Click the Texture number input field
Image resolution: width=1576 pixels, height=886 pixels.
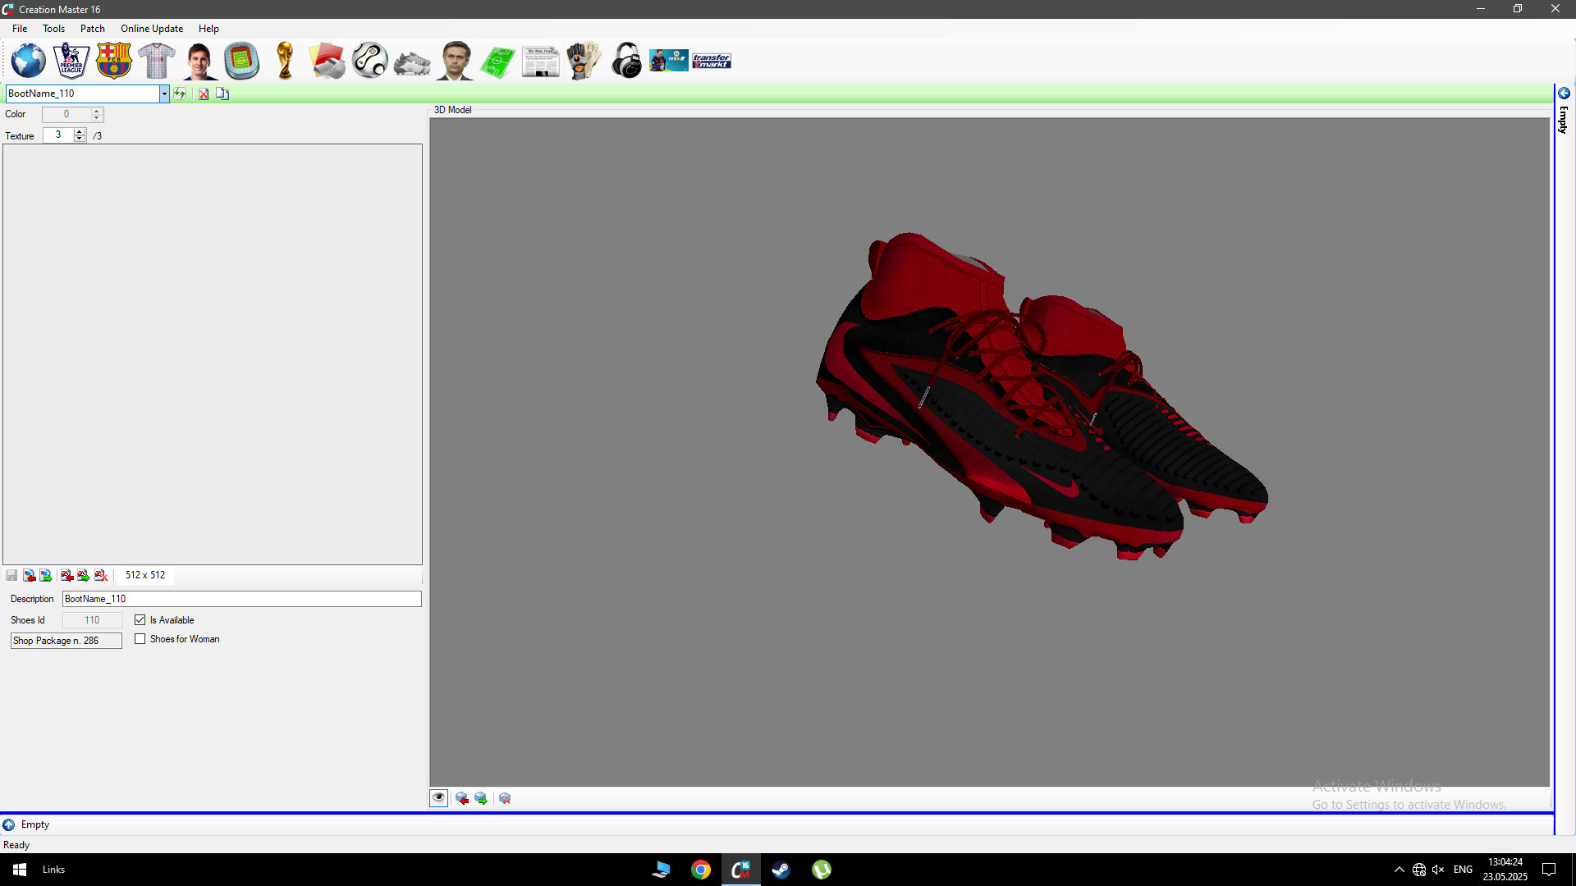click(x=58, y=135)
